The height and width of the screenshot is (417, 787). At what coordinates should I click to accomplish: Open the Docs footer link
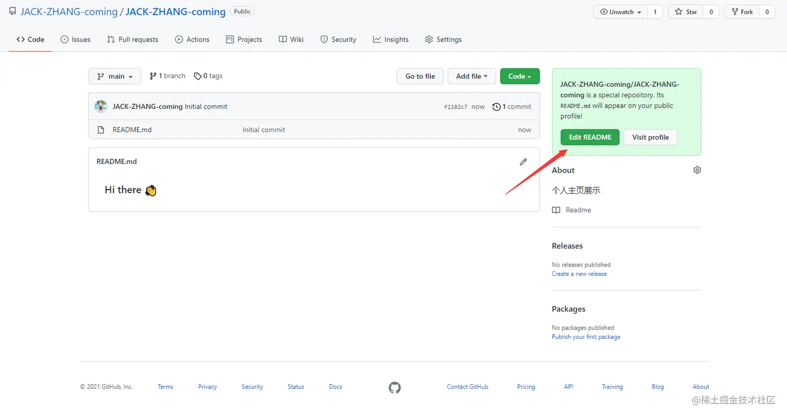click(x=336, y=387)
